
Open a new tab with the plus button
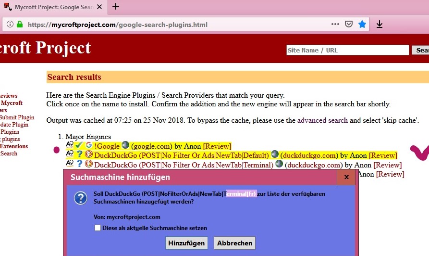[116, 6]
